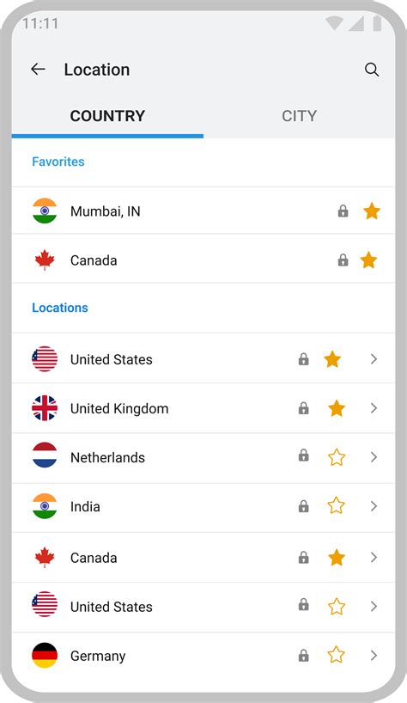Screen dimensions: 407x703
Task: Expand United Kingdom cities with chevron
Action: tap(374, 408)
